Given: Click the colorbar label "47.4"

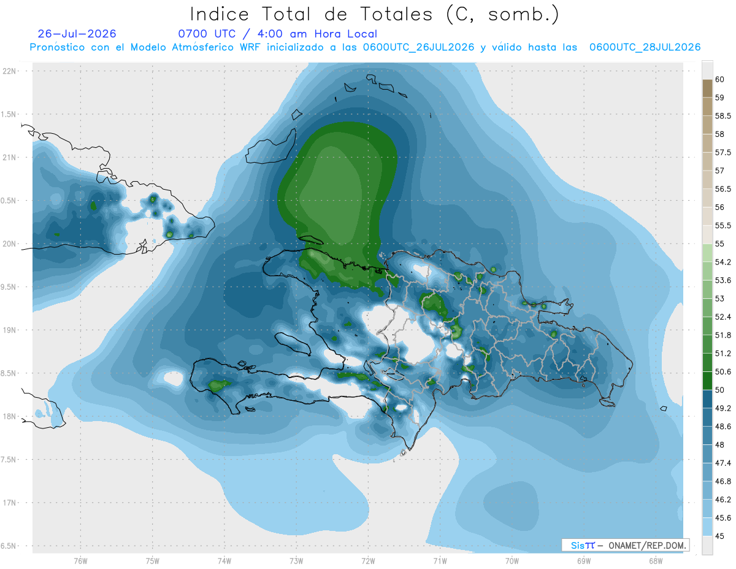Looking at the screenshot, I should 723,463.
